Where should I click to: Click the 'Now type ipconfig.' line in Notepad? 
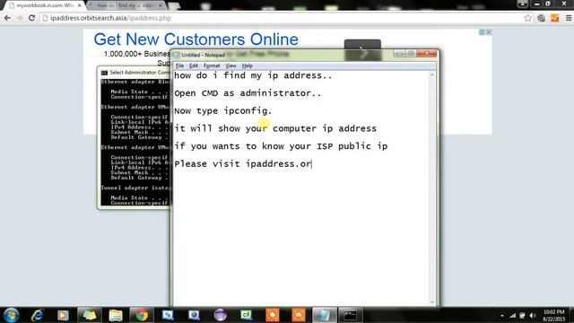(x=223, y=111)
